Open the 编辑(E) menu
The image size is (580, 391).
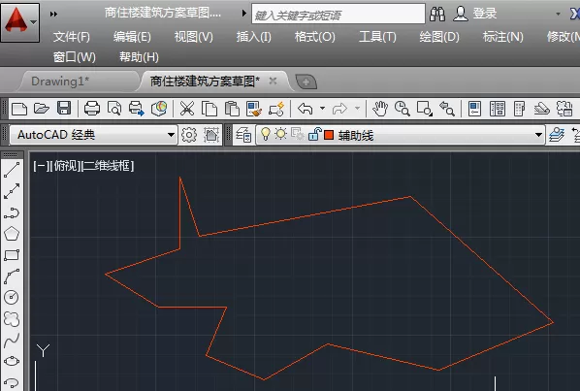coord(132,37)
